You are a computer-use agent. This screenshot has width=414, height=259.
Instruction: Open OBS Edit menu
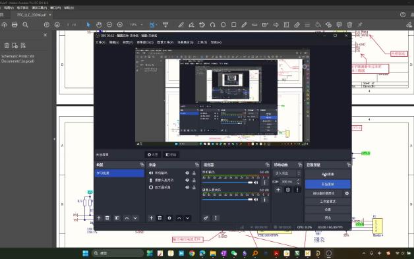pos(114,42)
